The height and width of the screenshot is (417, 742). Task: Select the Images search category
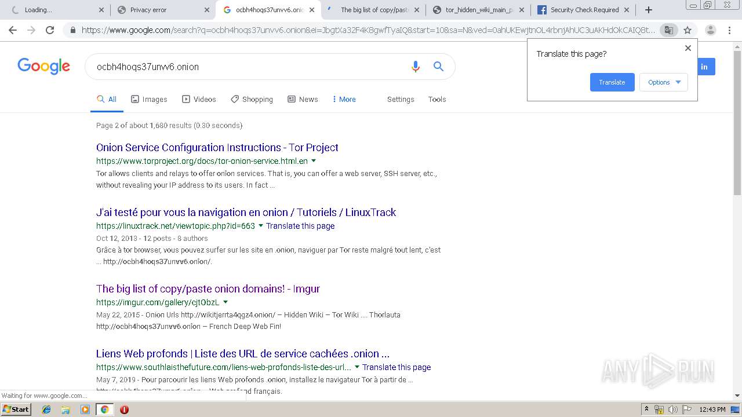coord(149,100)
